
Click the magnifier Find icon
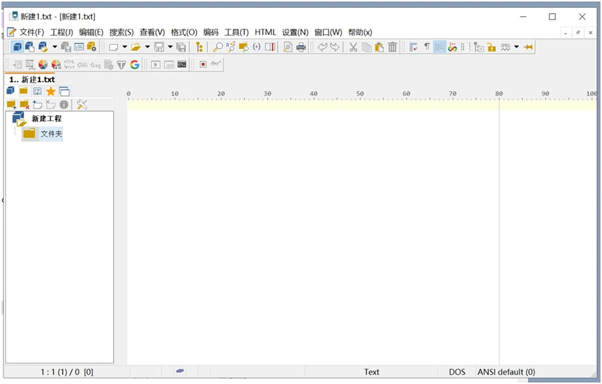click(217, 47)
